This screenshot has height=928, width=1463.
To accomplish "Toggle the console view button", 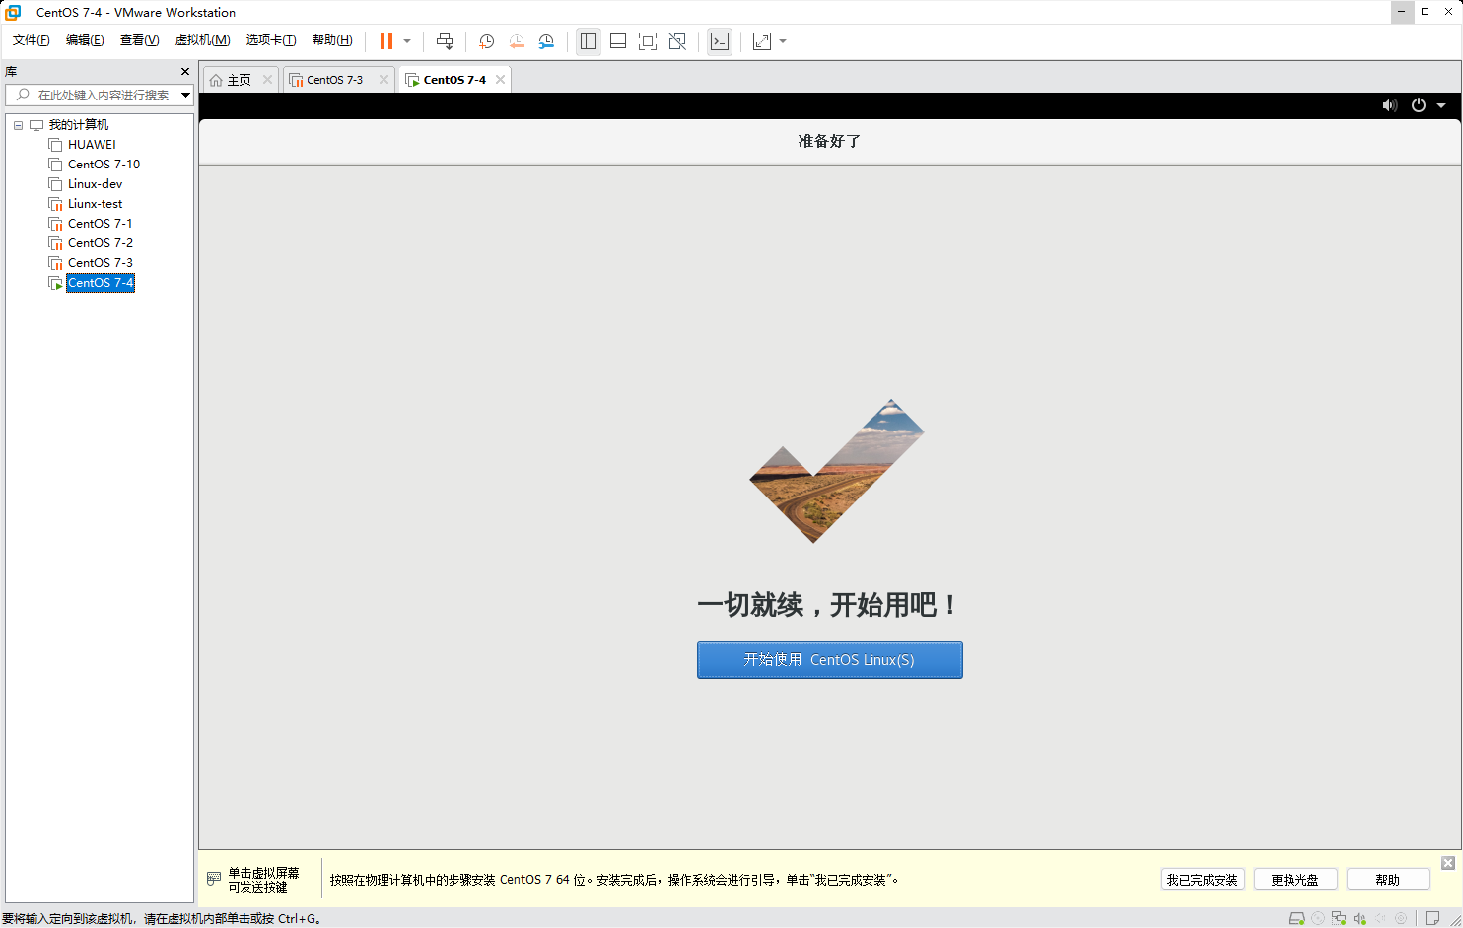I will click(x=720, y=41).
